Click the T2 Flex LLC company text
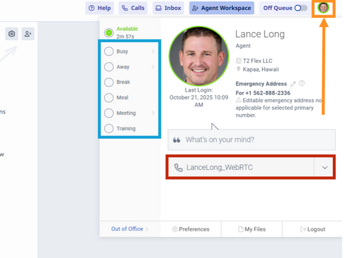This screenshot has height=258, width=344. [x=257, y=61]
